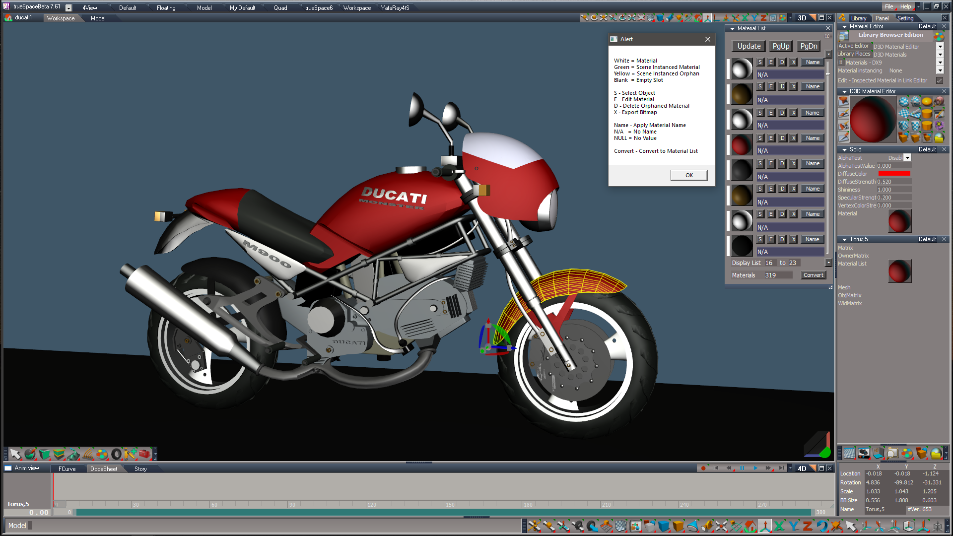Viewport: 953px width, 536px height.
Task: Click the white arrow pointer in bottom toolbar
Action: pyautogui.click(x=851, y=526)
